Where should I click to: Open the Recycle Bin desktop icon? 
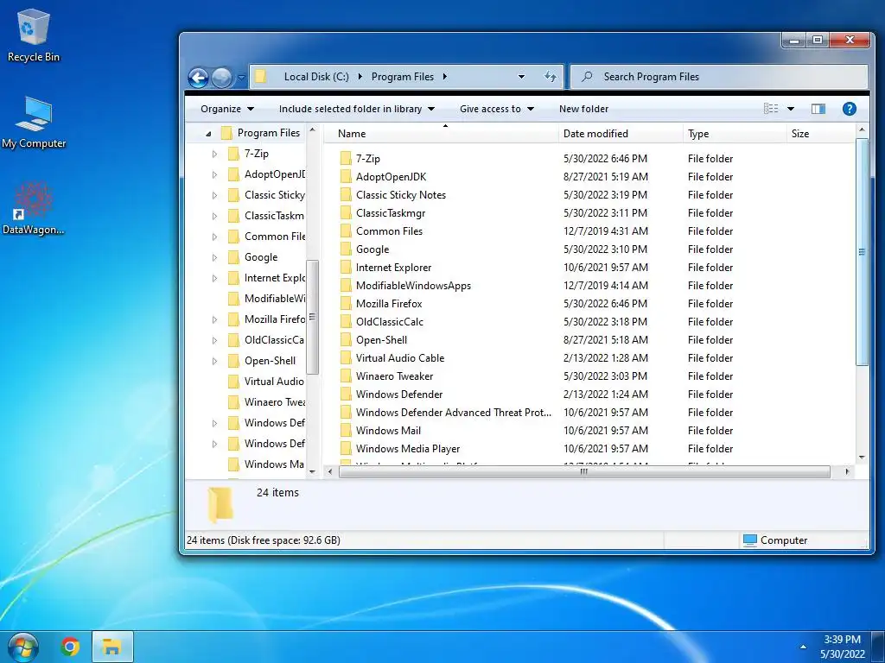(33, 35)
